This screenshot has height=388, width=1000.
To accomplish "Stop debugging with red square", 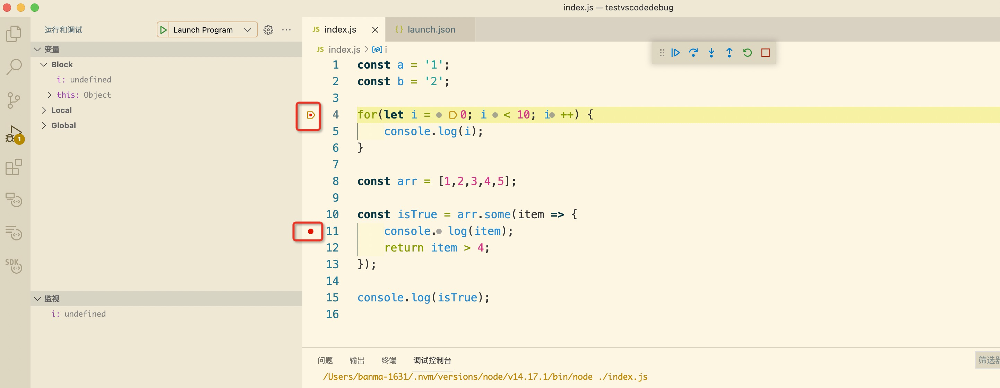I will (766, 52).
